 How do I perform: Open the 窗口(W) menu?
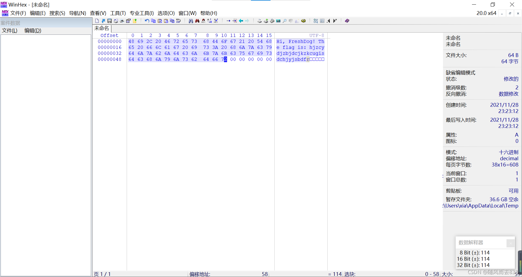coord(188,13)
